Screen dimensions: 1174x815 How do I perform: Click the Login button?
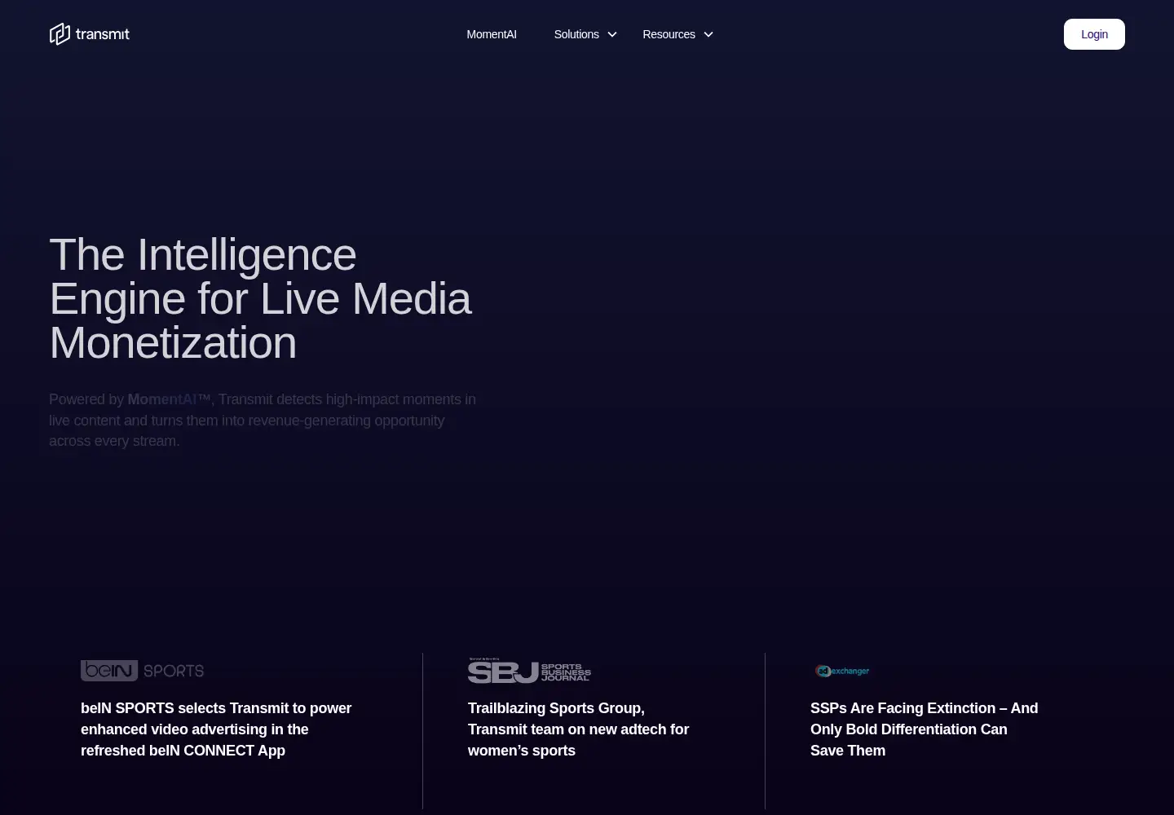pos(1094,34)
